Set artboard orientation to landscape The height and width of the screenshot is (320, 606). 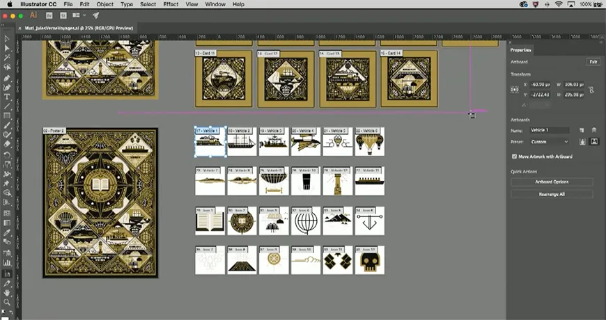coord(594,142)
